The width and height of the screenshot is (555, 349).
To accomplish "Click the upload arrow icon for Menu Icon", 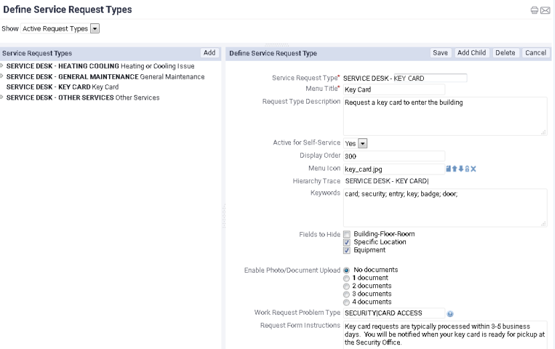I will [x=455, y=168].
